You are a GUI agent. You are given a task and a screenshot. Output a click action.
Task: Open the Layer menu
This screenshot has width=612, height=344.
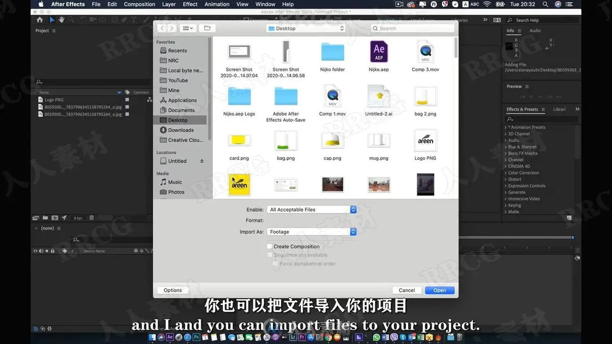tap(169, 4)
